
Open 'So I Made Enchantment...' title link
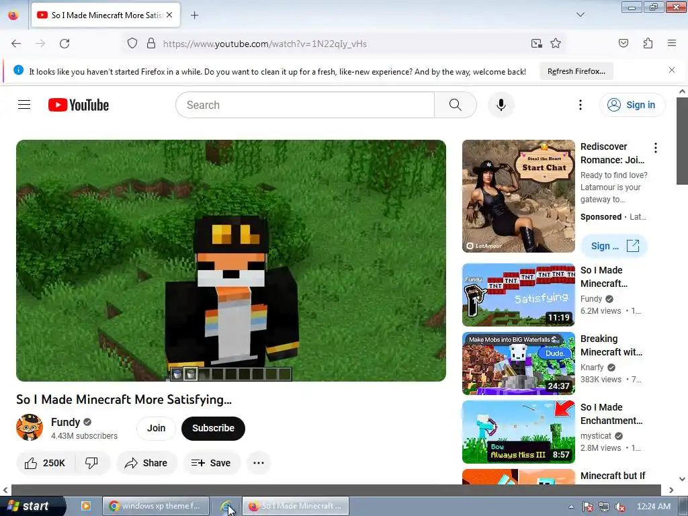611,414
